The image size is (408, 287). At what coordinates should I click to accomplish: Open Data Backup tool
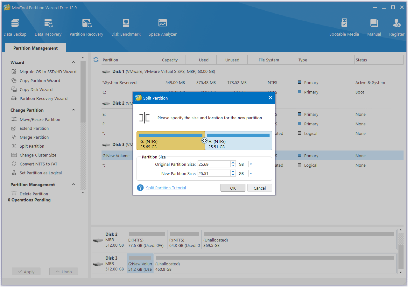(x=15, y=27)
